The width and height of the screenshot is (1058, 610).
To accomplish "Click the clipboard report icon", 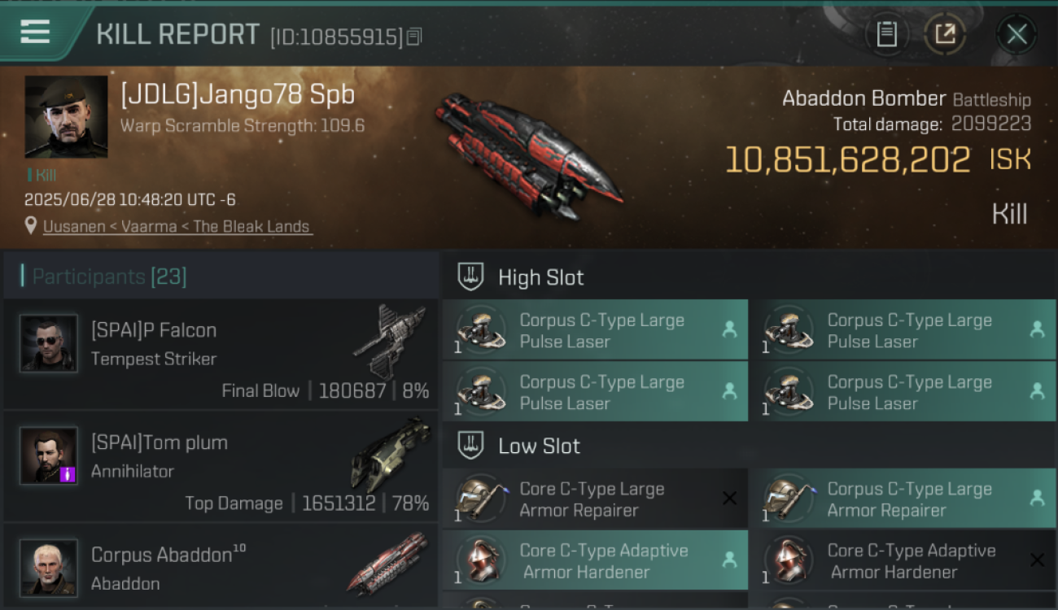I will (886, 34).
